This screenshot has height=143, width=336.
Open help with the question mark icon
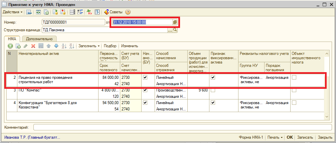coord(128,12)
